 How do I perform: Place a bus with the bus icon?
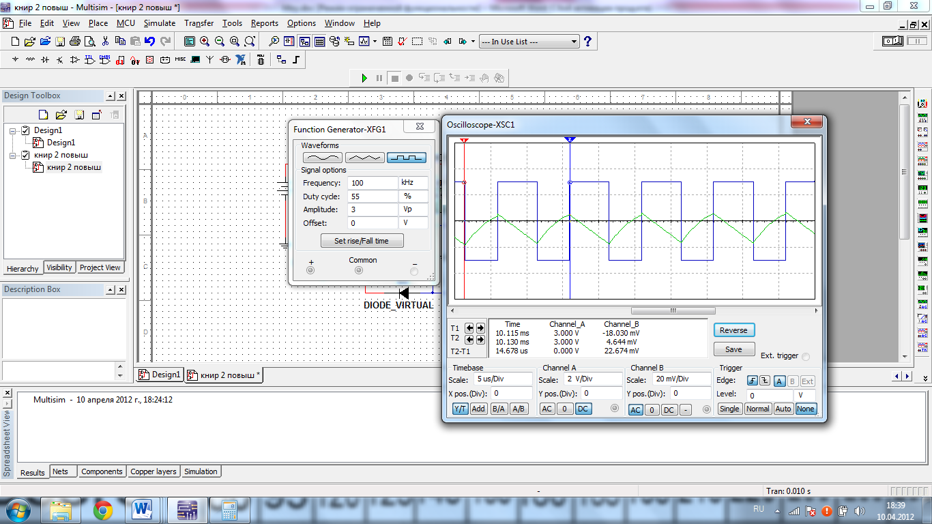pyautogui.click(x=296, y=60)
